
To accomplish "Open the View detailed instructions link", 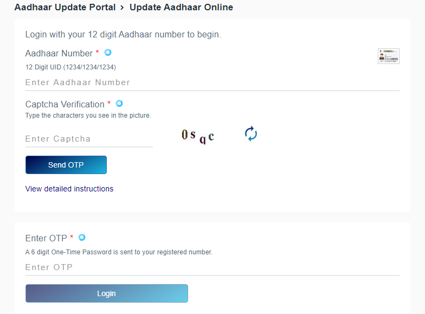I will (x=69, y=189).
